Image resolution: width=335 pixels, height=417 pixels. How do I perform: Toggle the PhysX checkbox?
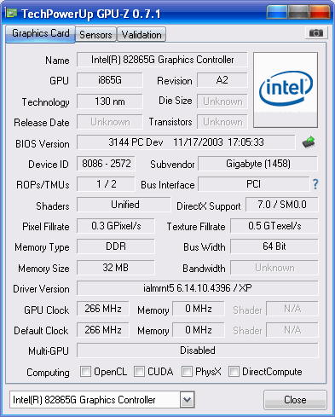pyautogui.click(x=187, y=372)
